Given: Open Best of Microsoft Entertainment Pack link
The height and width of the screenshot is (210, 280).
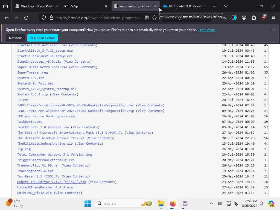Looking at the screenshot, I should (70, 133).
